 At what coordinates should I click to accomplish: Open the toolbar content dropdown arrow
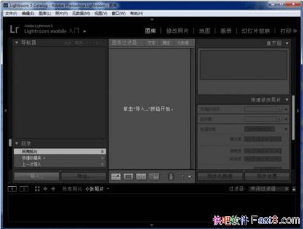coord(189,177)
